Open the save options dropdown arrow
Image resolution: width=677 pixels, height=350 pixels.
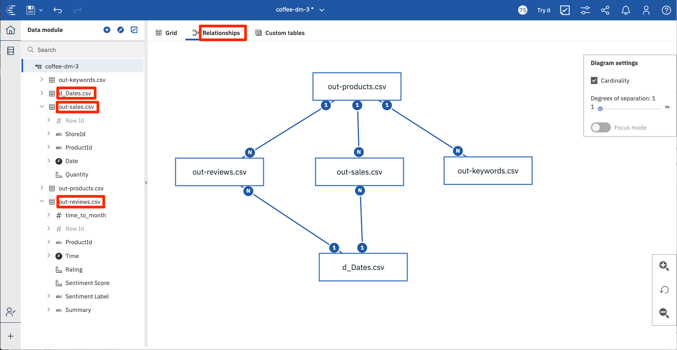41,10
